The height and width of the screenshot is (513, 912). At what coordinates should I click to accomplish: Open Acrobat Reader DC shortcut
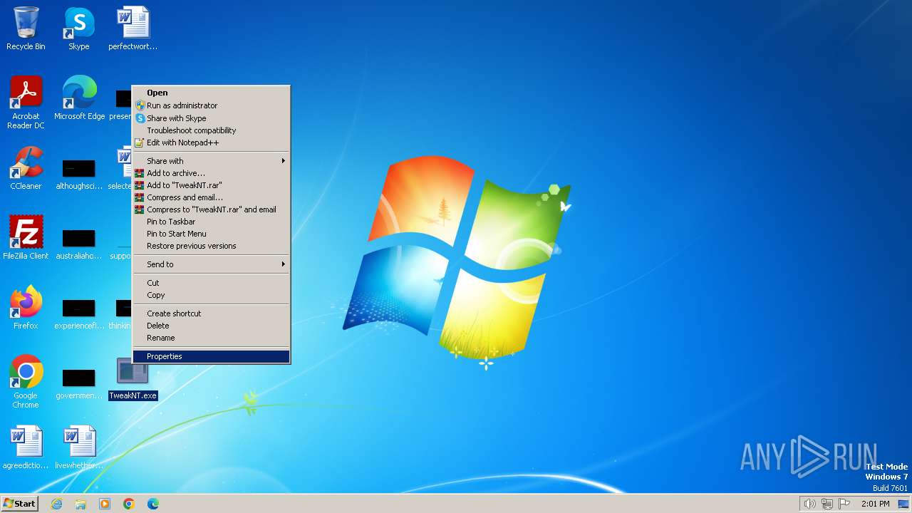tap(26, 103)
